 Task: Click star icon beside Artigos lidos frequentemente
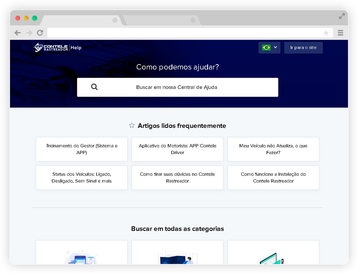click(x=132, y=125)
